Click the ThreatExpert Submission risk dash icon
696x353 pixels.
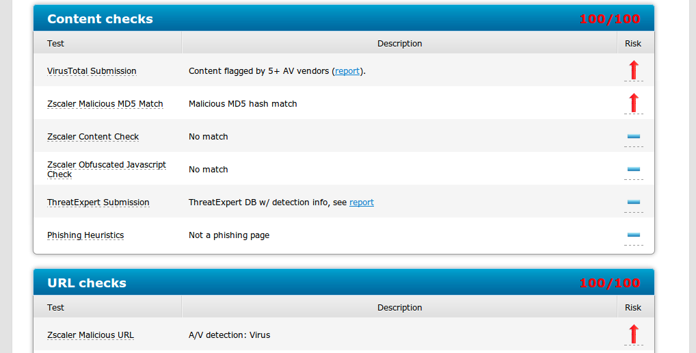(x=633, y=202)
